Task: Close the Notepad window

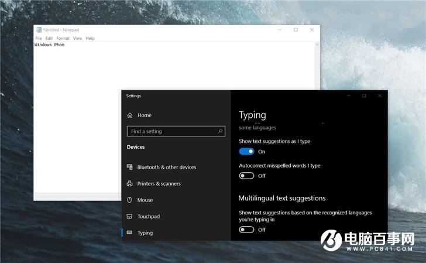Action: pos(312,30)
